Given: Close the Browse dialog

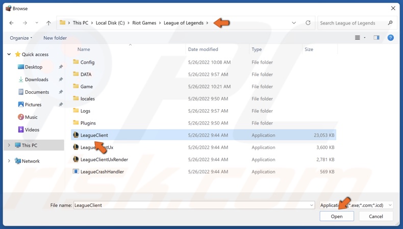Looking at the screenshot, I should pyautogui.click(x=393, y=8).
